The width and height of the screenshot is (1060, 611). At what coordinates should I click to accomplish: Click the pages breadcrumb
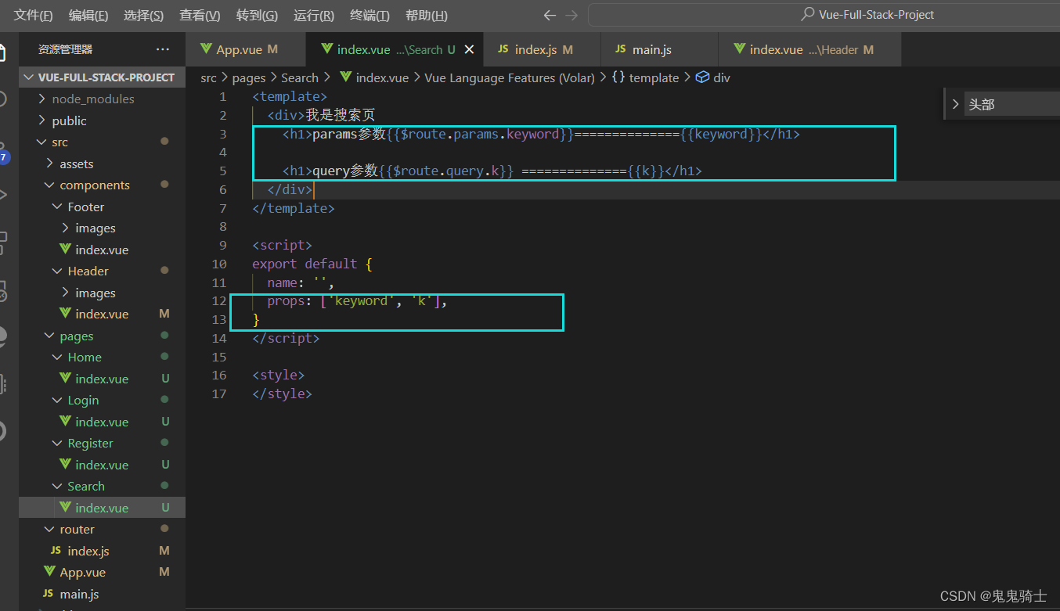[x=249, y=77]
